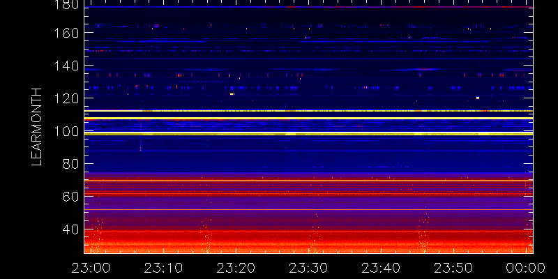This screenshot has width=558, height=279.
Task: Click the 23:50 time axis label
Action: click(453, 268)
